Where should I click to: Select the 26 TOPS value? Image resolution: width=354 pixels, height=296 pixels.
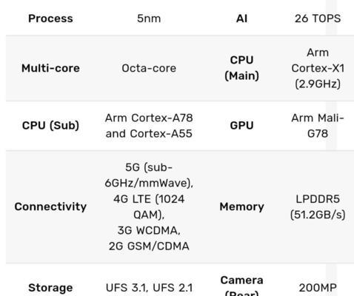(x=318, y=18)
